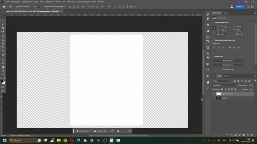Open the blend mode dropdown
The height and width of the screenshot is (144, 257).
click(224, 85)
